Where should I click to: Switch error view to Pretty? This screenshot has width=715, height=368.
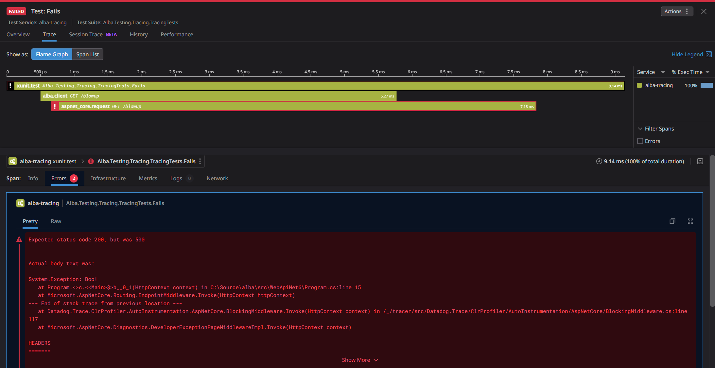(x=30, y=221)
